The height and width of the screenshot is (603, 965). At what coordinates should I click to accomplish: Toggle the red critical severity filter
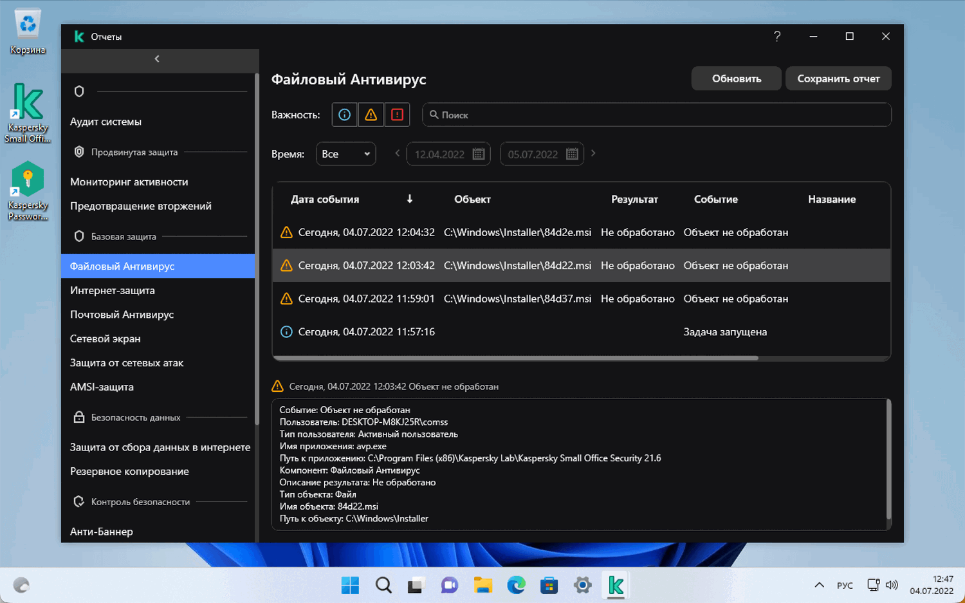coord(397,115)
